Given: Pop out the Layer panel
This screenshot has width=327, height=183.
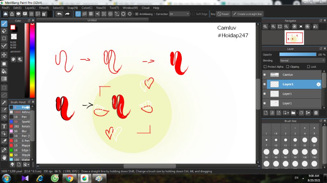Looking at the screenshot, I should click(321, 49).
